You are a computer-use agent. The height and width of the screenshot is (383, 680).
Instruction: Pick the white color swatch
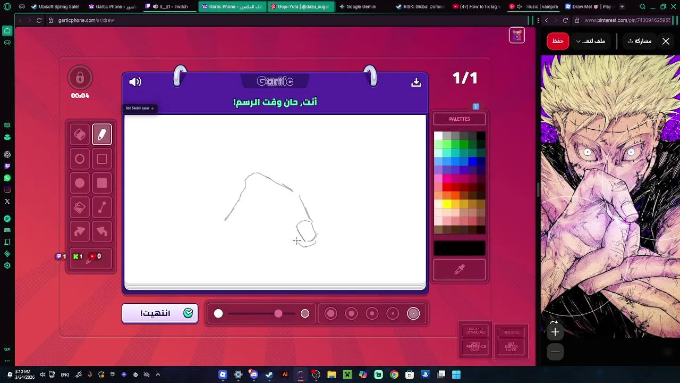[438, 136]
